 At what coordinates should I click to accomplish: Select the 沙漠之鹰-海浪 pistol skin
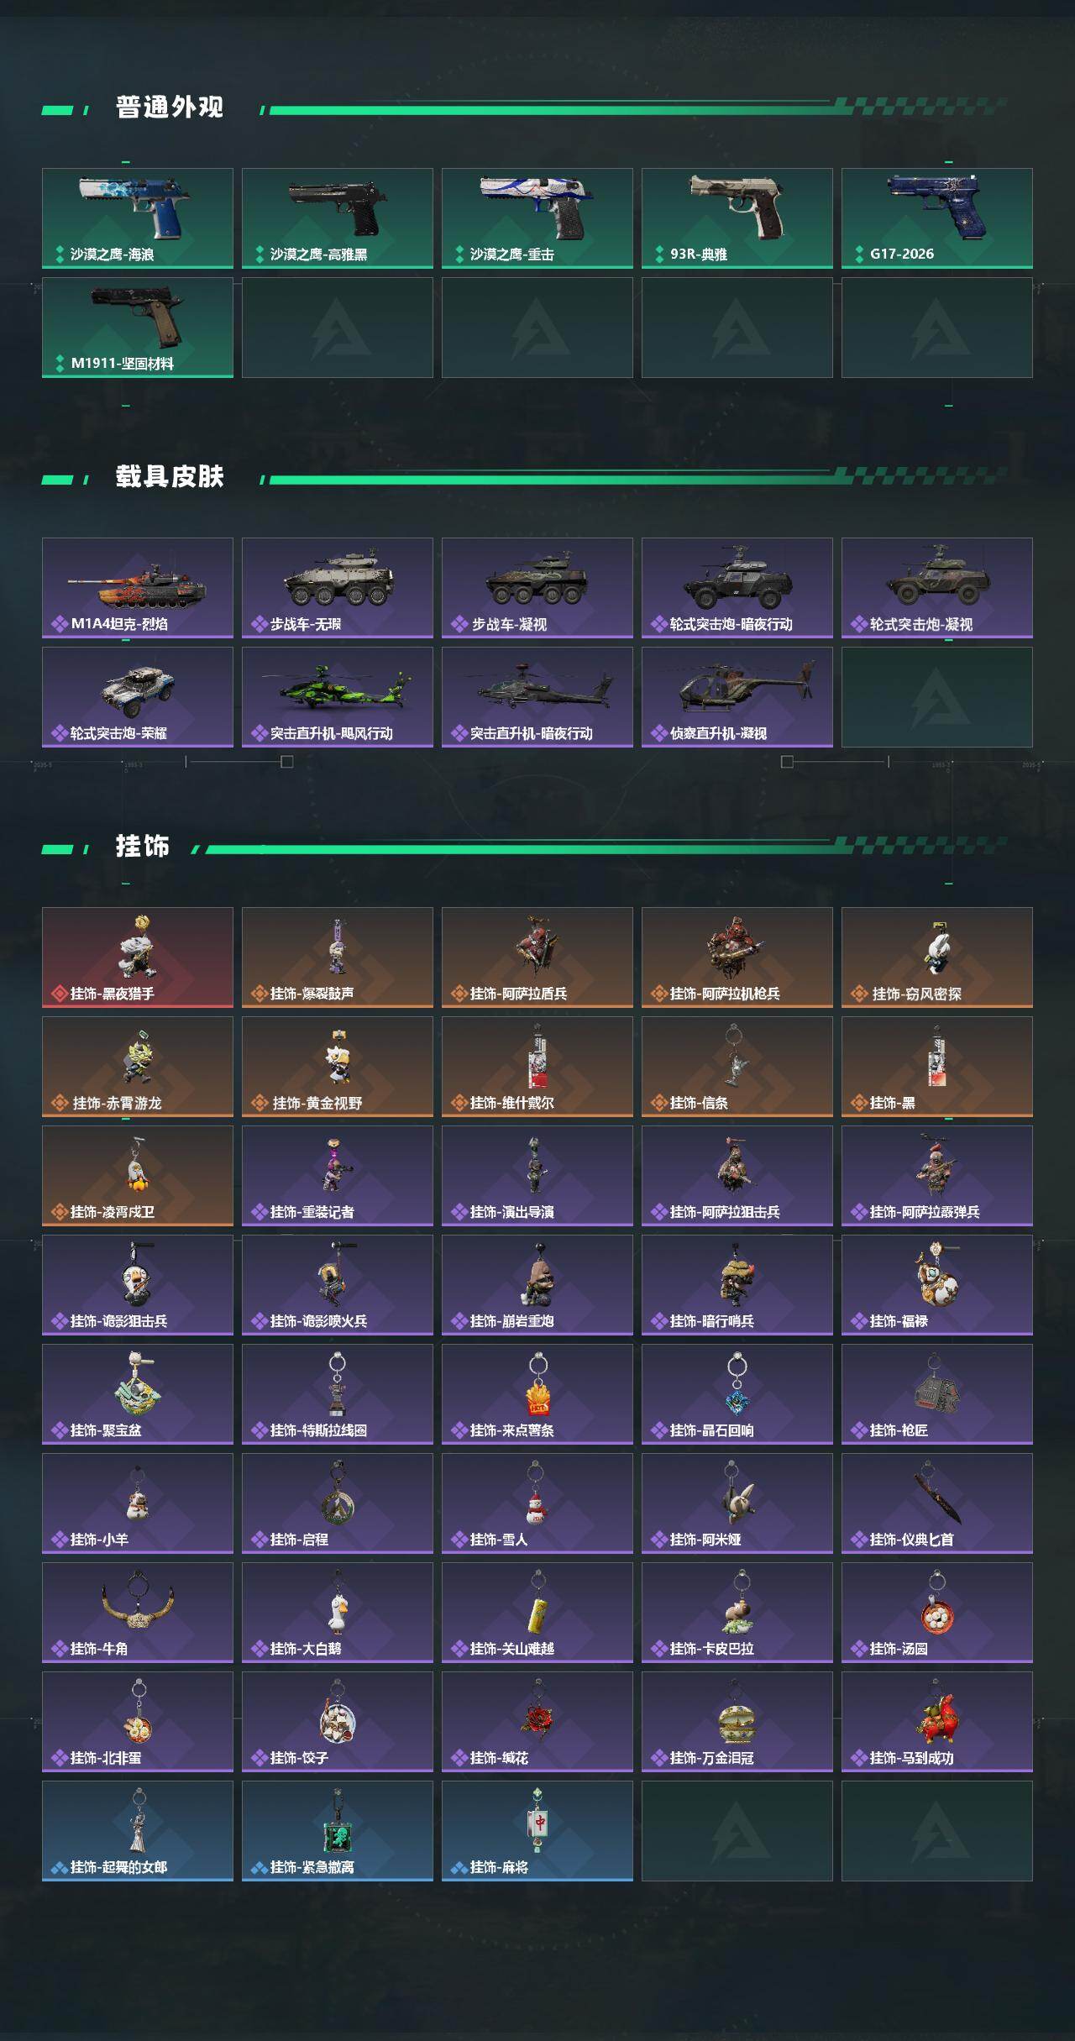138,218
